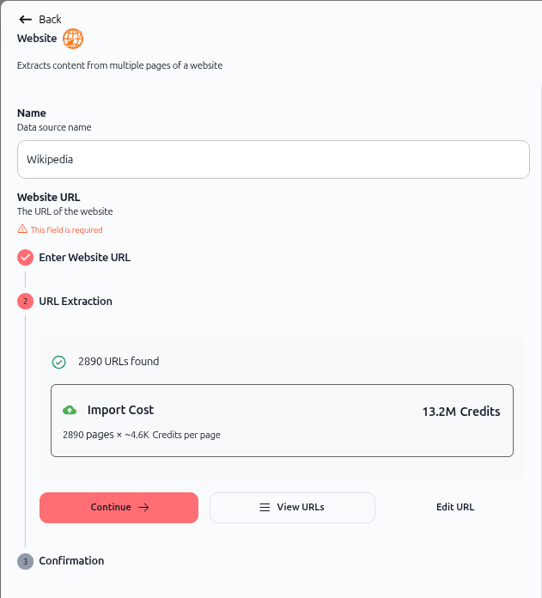Image resolution: width=542 pixels, height=598 pixels.
Task: Click the Name field containing Wikipedia
Action: [273, 160]
